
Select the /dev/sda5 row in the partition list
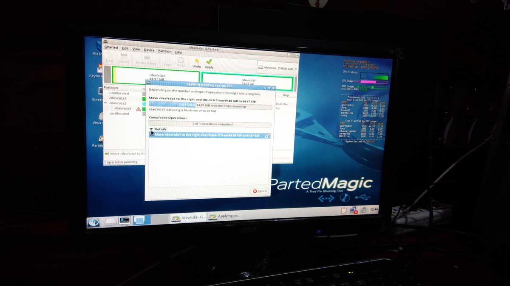click(123, 108)
